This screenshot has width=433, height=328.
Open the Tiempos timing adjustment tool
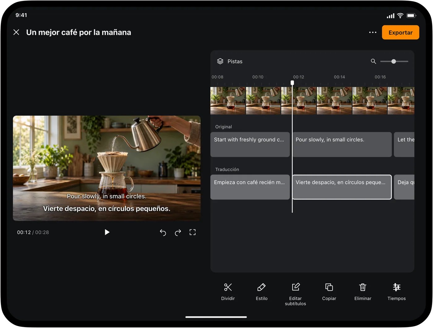pos(397,288)
